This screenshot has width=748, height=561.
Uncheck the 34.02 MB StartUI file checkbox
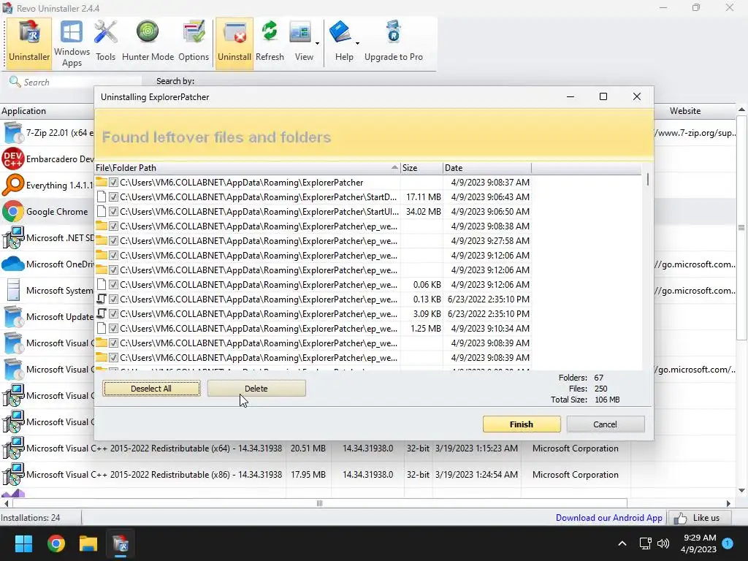[113, 211]
